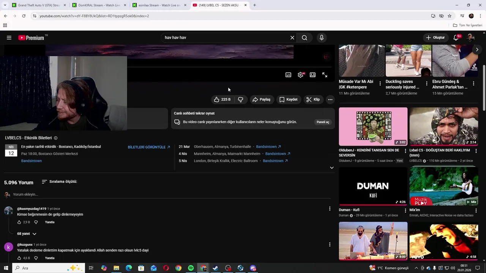This screenshot has height=273, width=486.
Task: Toggle subtitles on the video player
Action: [288, 75]
